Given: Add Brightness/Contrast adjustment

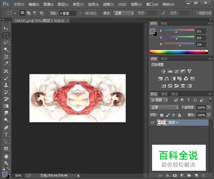Looking at the screenshot, I should 163,71.
